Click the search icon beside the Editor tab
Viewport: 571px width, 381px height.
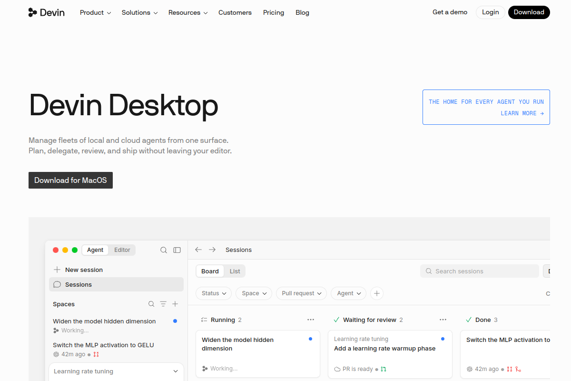pos(164,250)
